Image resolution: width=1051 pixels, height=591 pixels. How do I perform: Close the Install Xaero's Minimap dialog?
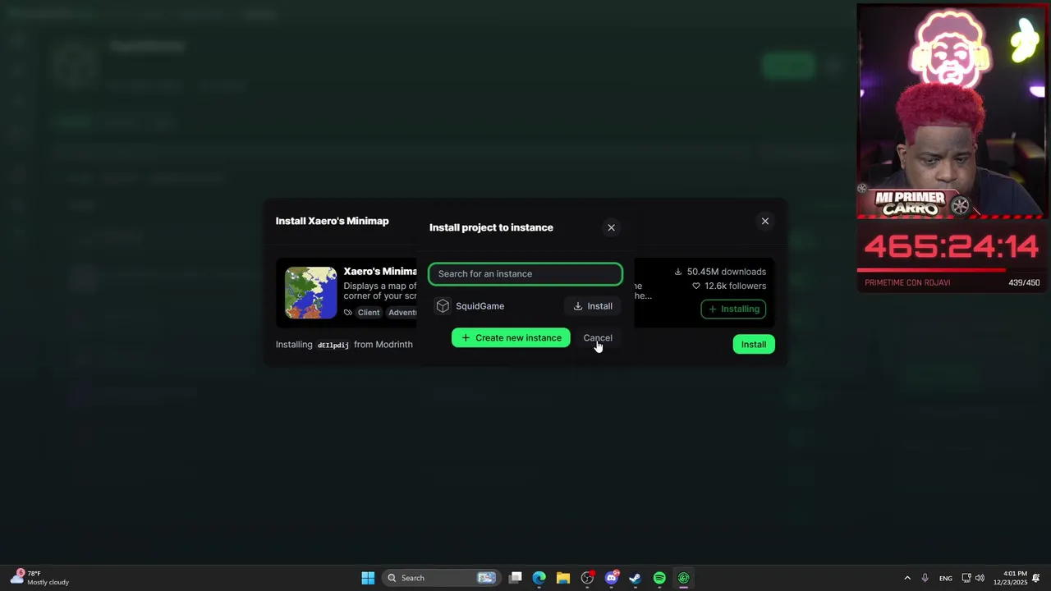click(765, 221)
